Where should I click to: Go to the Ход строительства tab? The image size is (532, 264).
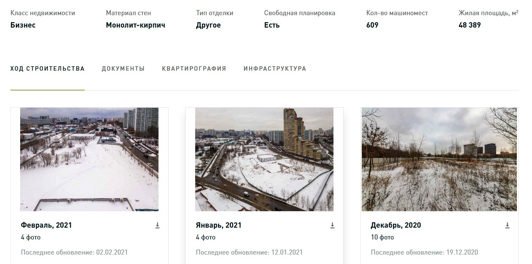coord(47,69)
